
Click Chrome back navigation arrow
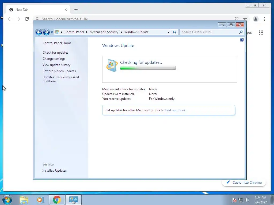pyautogui.click(x=10, y=19)
